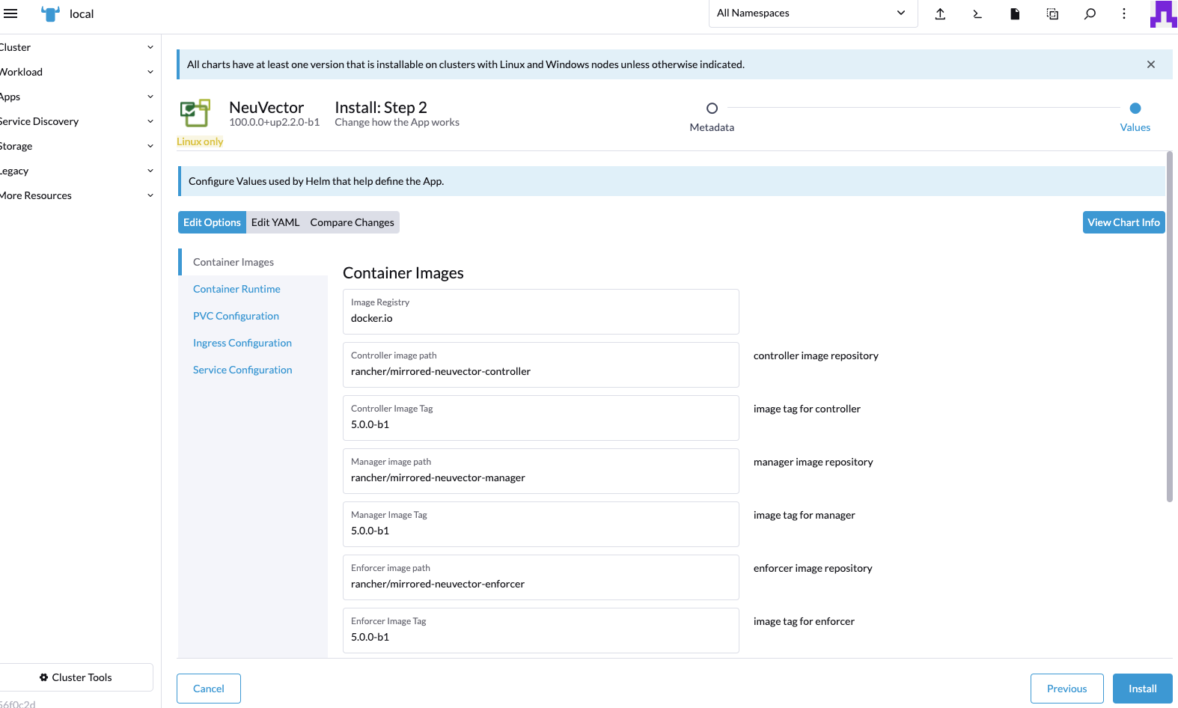
Task: Open the All Namespaces dropdown
Action: click(x=812, y=13)
